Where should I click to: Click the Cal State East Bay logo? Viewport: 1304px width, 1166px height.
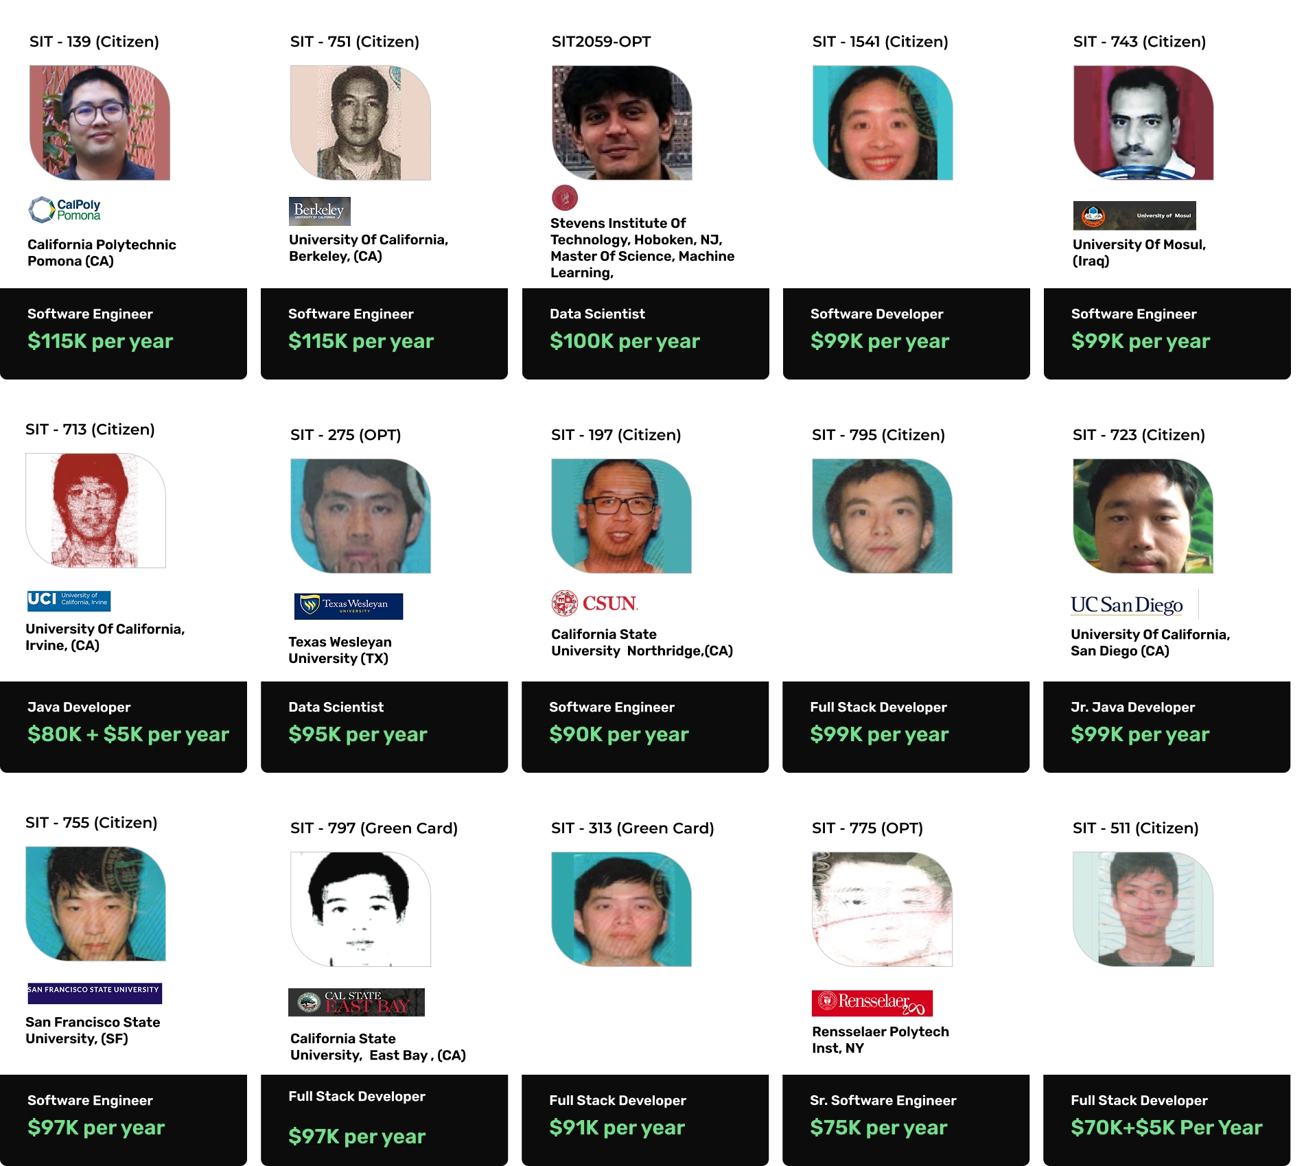click(x=356, y=1002)
